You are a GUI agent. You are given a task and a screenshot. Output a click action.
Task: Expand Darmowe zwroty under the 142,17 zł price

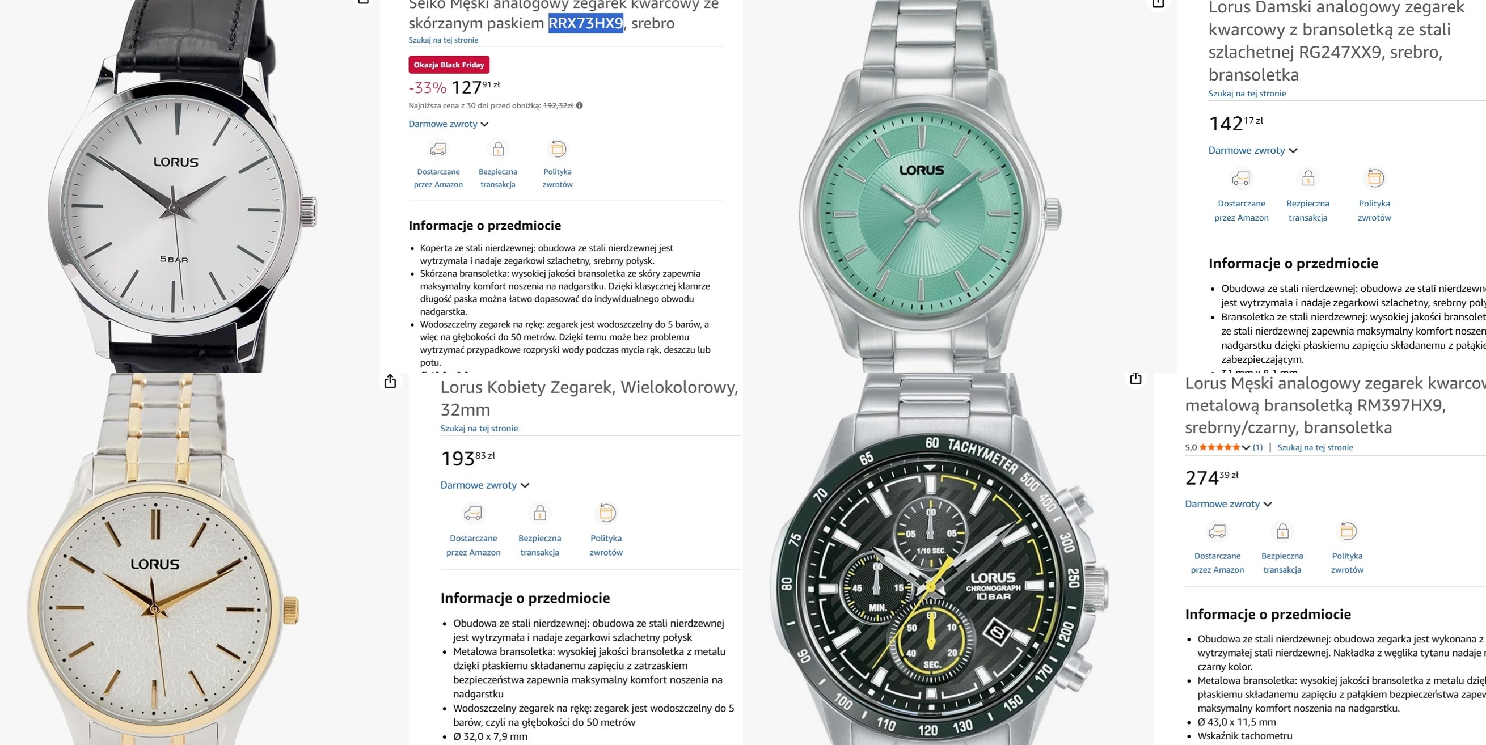(x=1252, y=150)
